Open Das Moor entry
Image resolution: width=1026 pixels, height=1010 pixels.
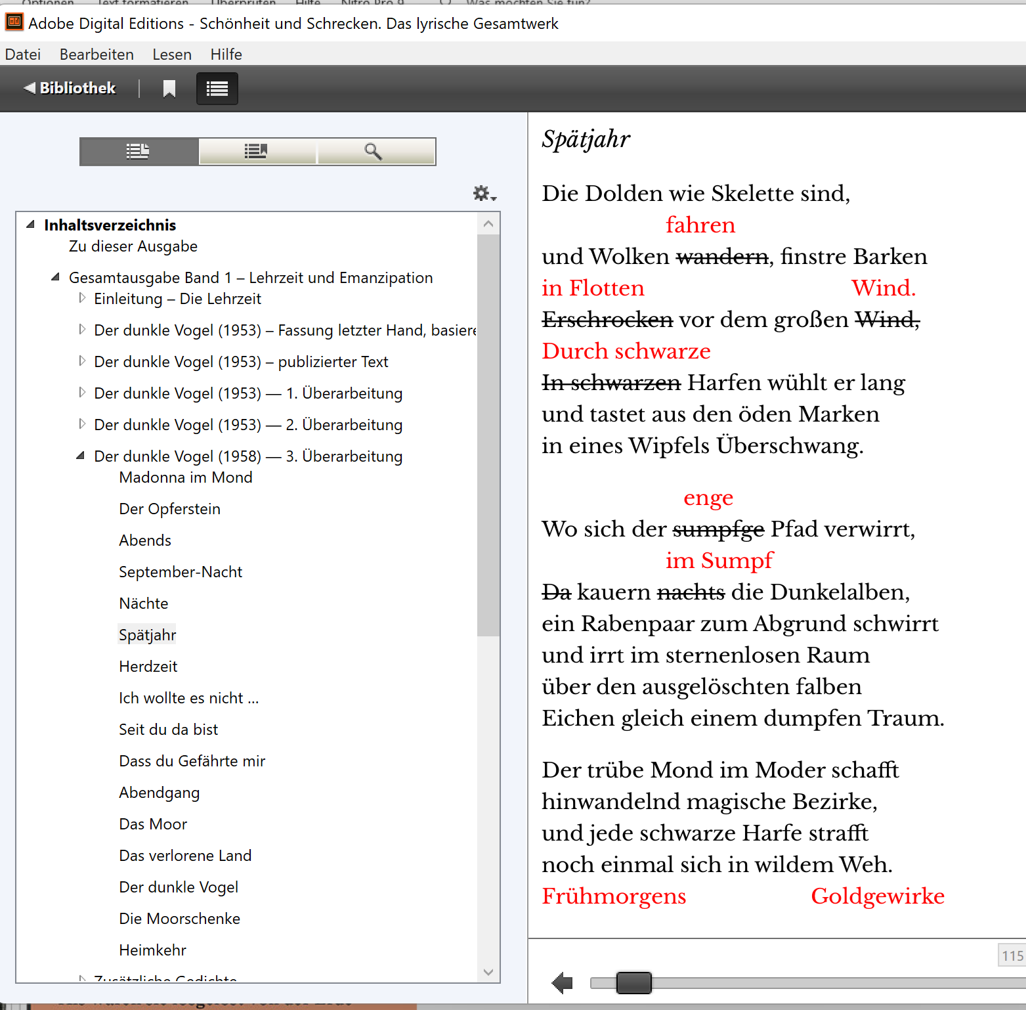[153, 824]
